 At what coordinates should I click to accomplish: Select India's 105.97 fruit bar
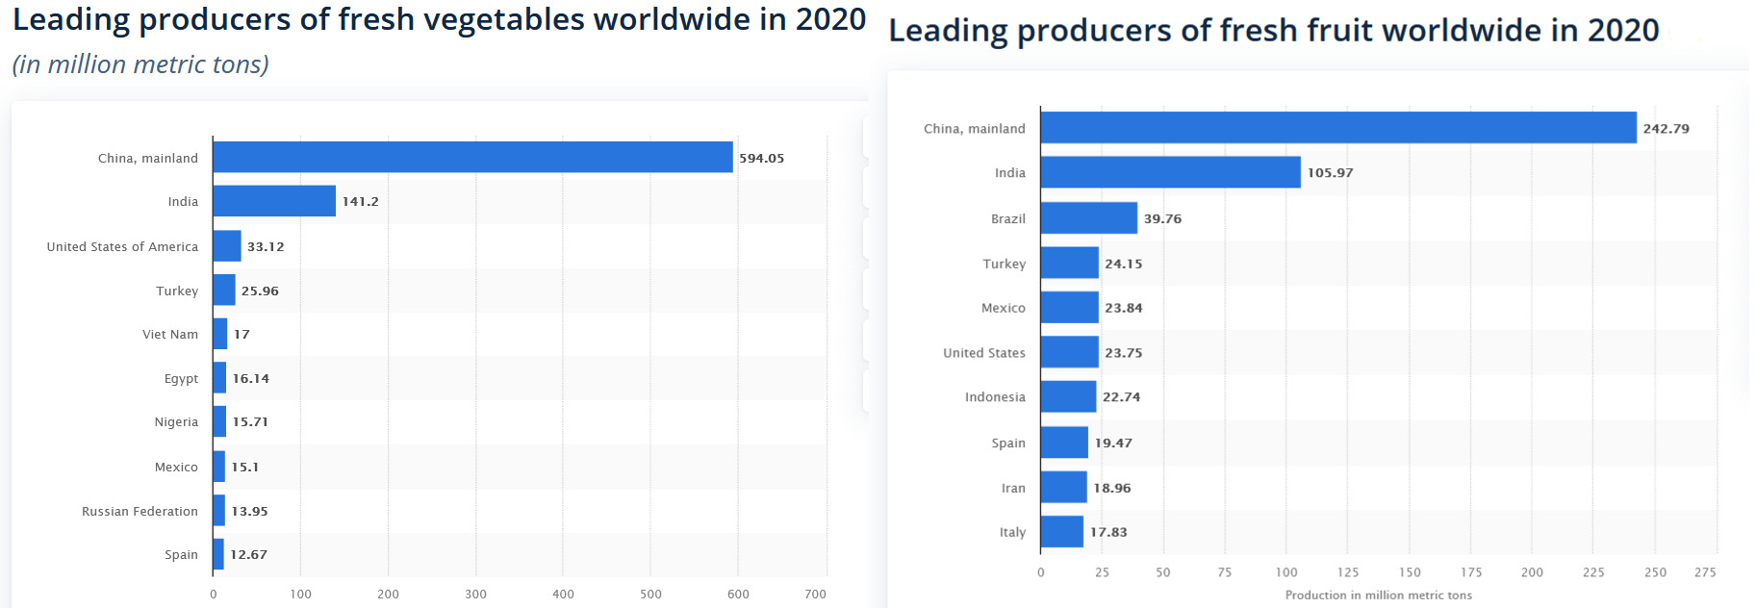(1170, 173)
